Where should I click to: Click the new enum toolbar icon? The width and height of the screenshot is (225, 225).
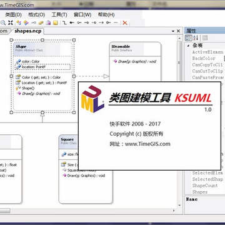click(41, 22)
